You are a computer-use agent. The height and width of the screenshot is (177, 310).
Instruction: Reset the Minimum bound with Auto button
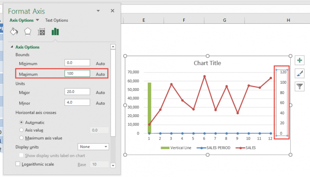tap(100, 64)
